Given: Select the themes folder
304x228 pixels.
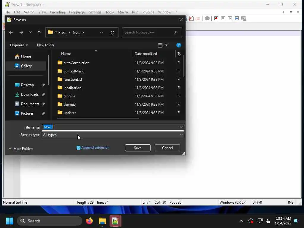Looking at the screenshot, I should 69,104.
